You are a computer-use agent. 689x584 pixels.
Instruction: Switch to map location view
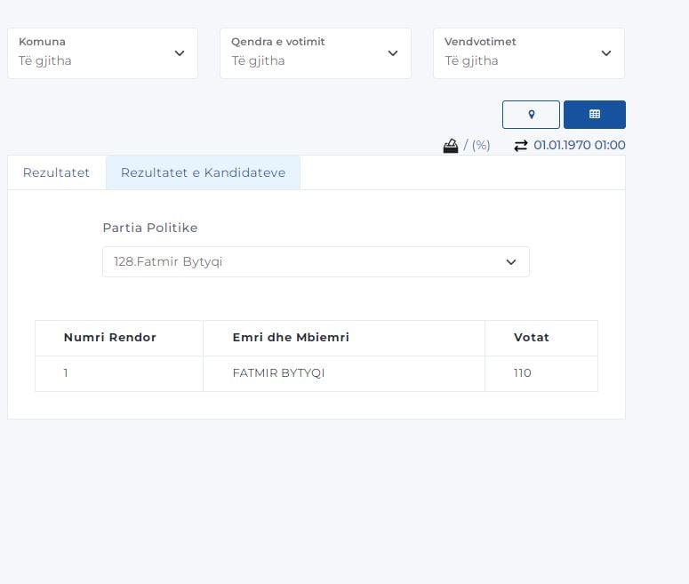coord(531,115)
